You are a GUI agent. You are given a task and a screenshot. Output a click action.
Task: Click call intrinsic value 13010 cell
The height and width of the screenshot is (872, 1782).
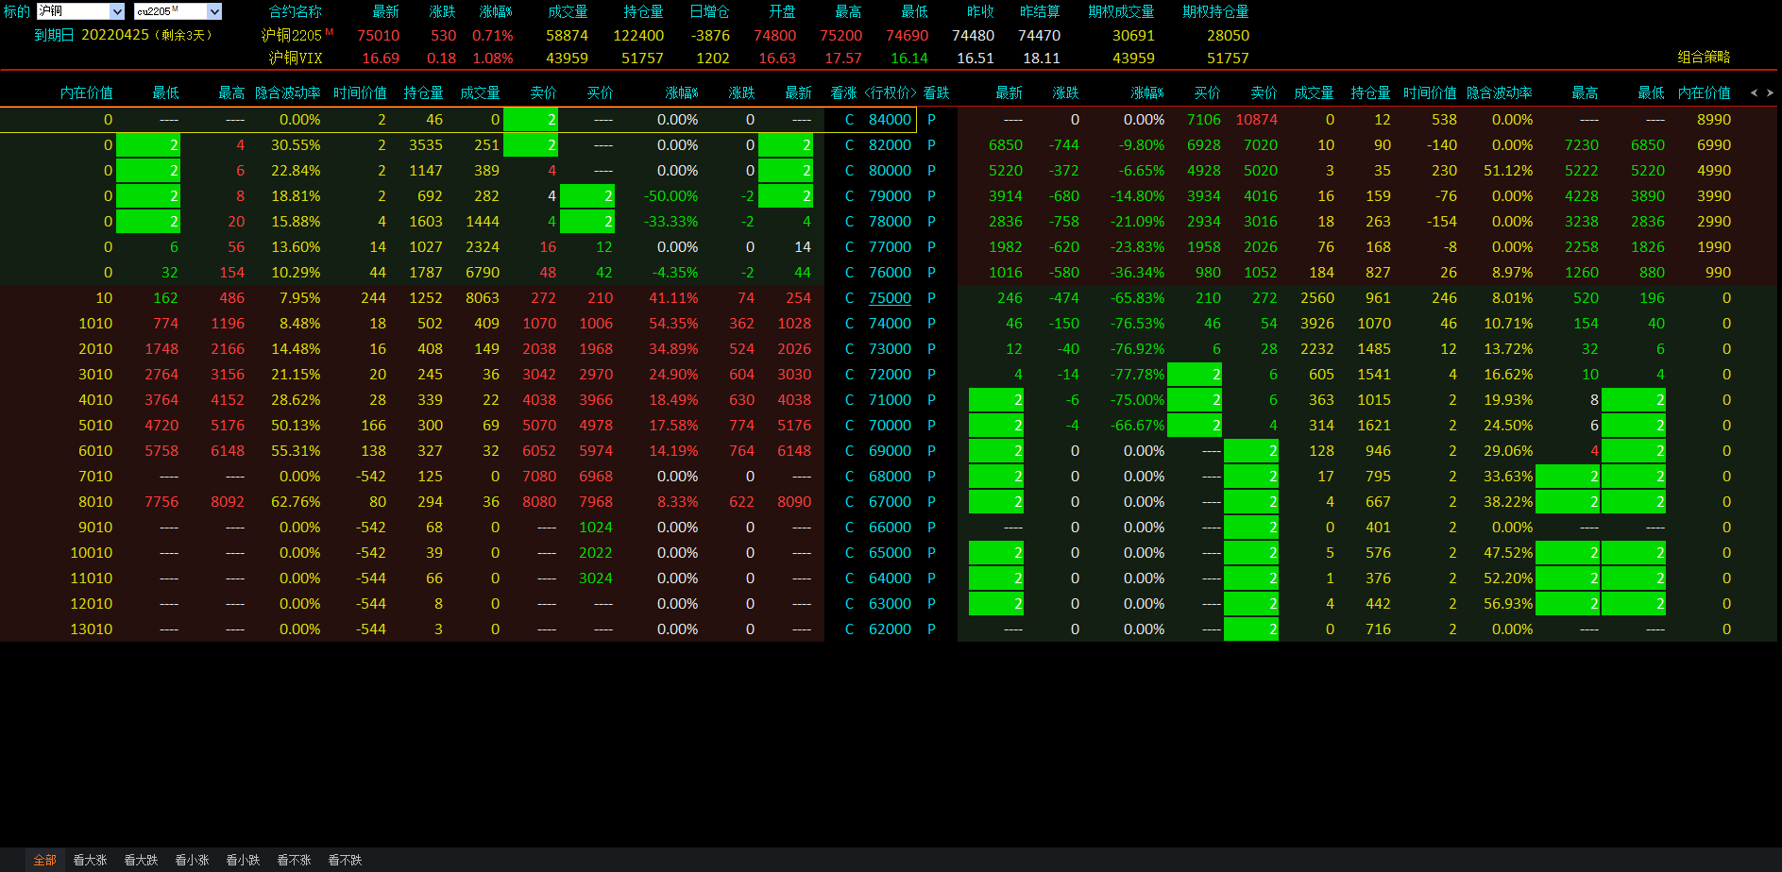click(x=92, y=629)
